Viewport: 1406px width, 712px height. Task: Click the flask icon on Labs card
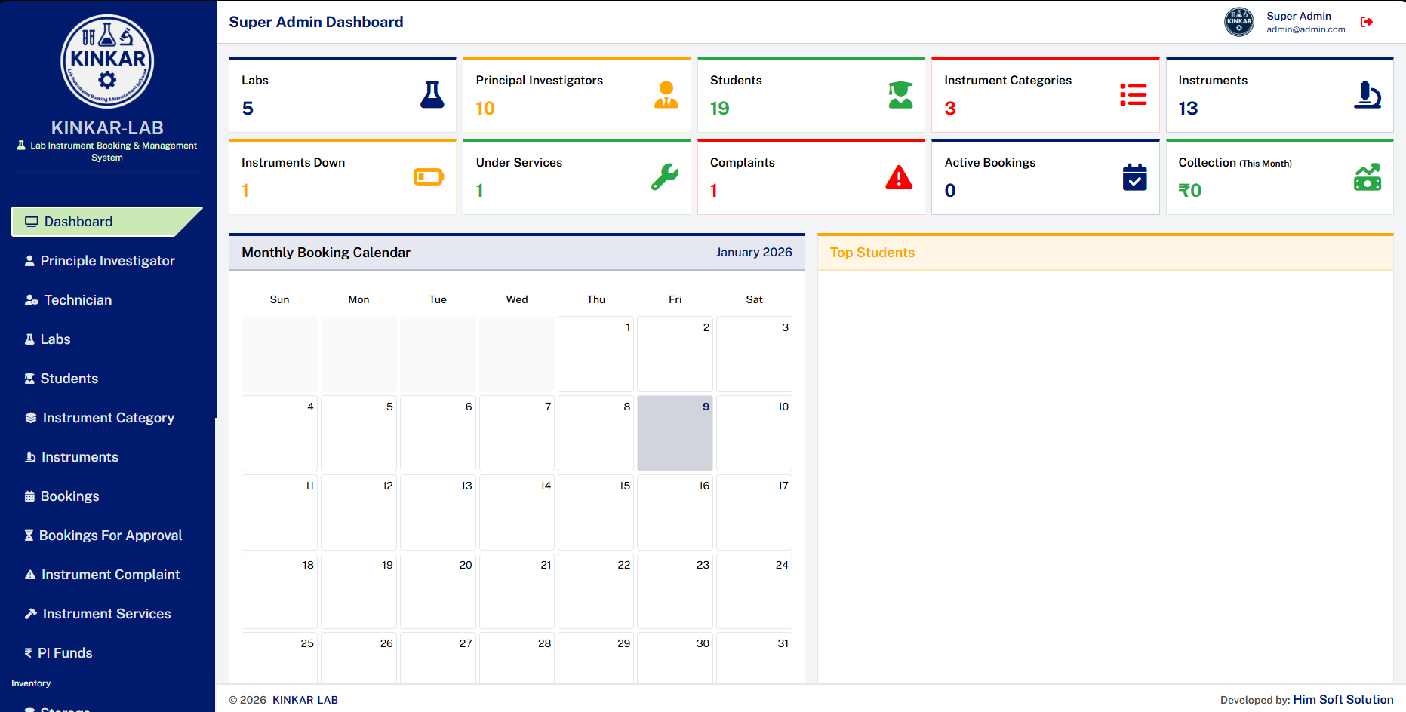click(x=432, y=95)
